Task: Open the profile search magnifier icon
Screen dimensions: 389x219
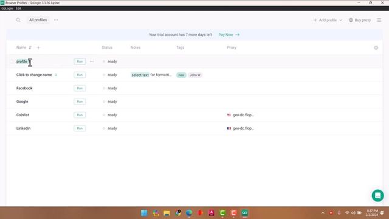Action: tap(18, 20)
